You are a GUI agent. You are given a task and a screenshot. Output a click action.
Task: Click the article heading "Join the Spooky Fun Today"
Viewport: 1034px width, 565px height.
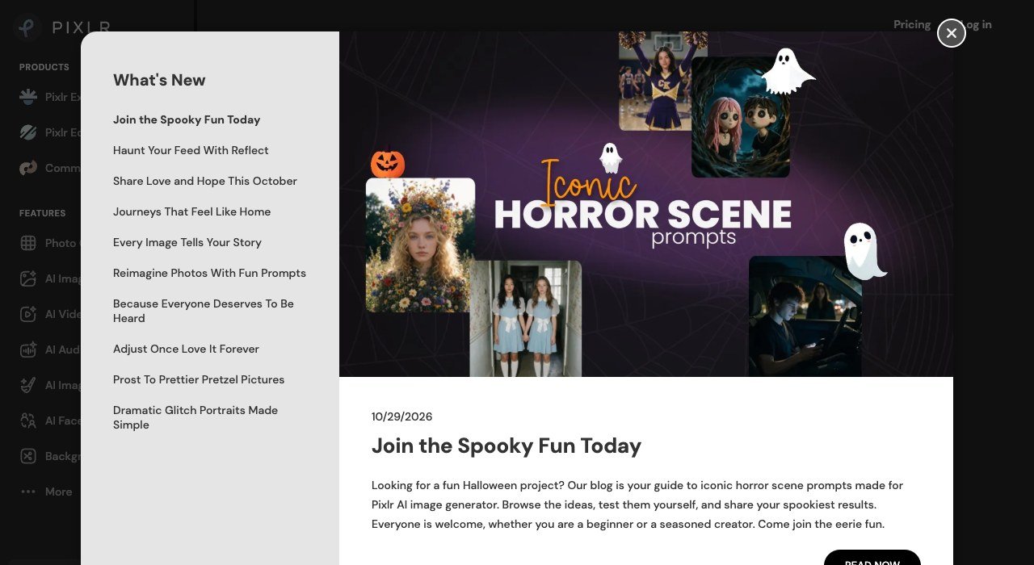point(506,446)
